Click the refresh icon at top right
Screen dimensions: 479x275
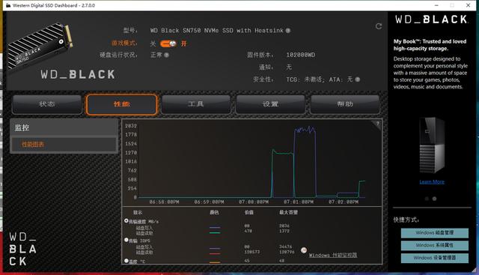[x=379, y=26]
